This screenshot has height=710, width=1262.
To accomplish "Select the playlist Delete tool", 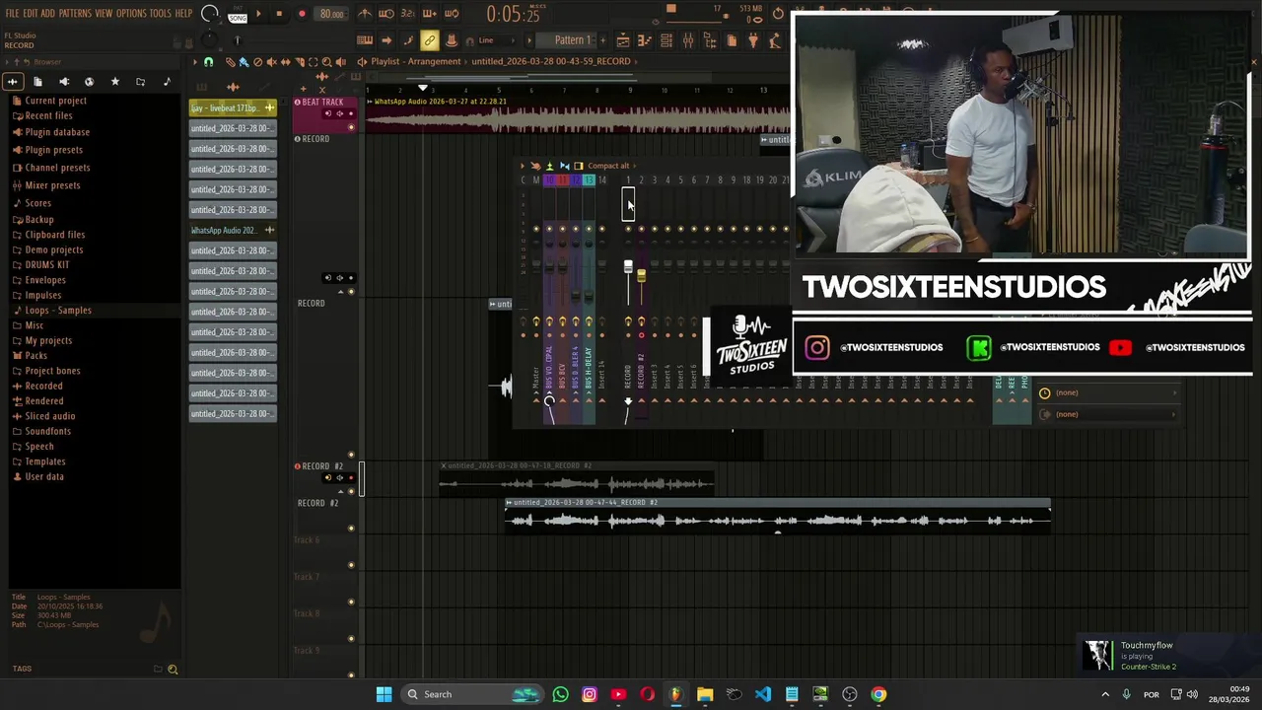I will pos(257,62).
